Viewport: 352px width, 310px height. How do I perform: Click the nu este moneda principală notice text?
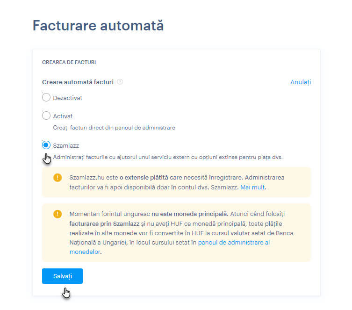[181, 233]
